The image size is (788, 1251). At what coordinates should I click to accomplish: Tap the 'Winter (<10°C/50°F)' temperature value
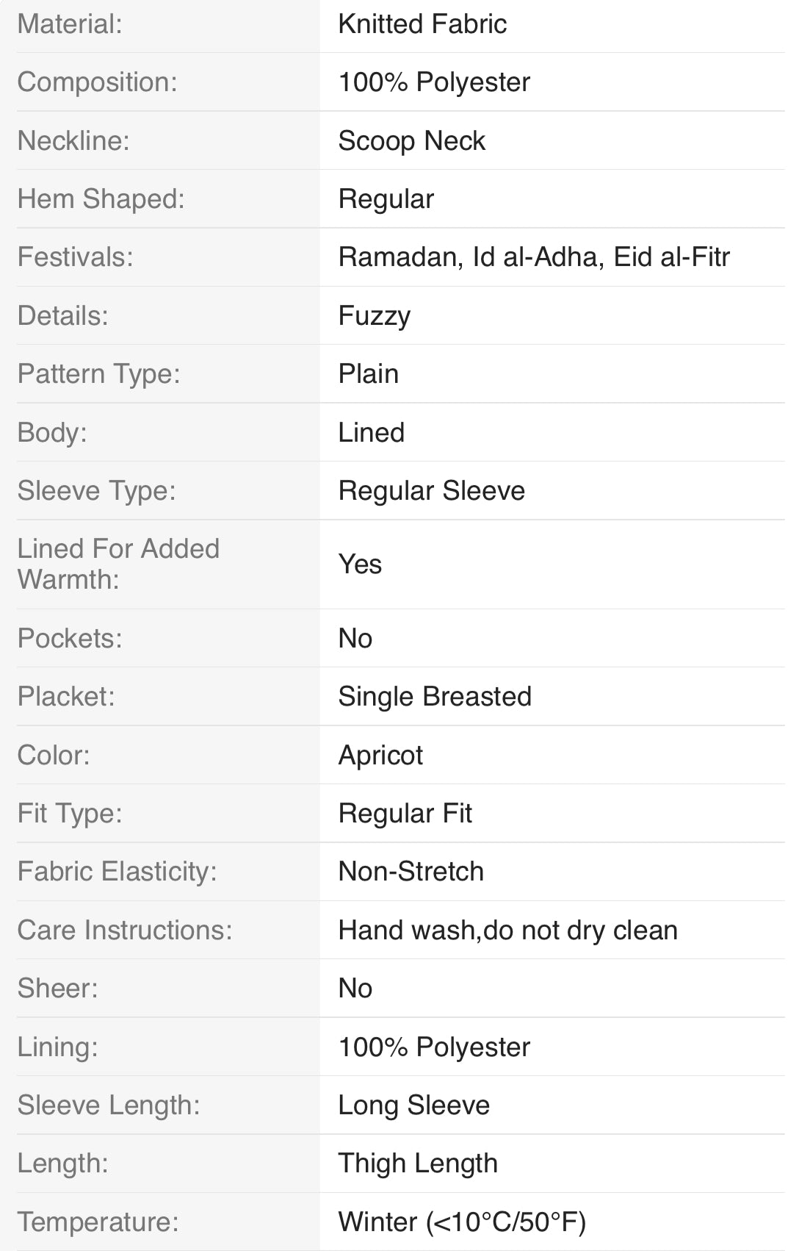point(462,1222)
